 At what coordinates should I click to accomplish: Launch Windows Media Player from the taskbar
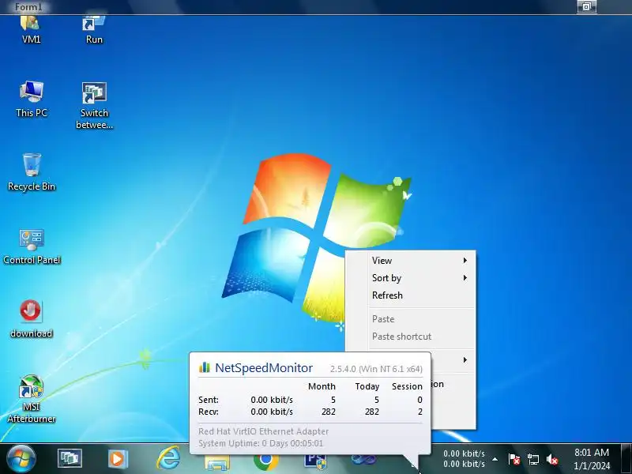click(118, 459)
